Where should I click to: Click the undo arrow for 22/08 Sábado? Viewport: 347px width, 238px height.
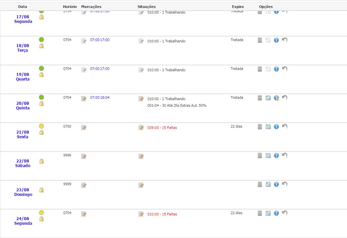click(285, 155)
